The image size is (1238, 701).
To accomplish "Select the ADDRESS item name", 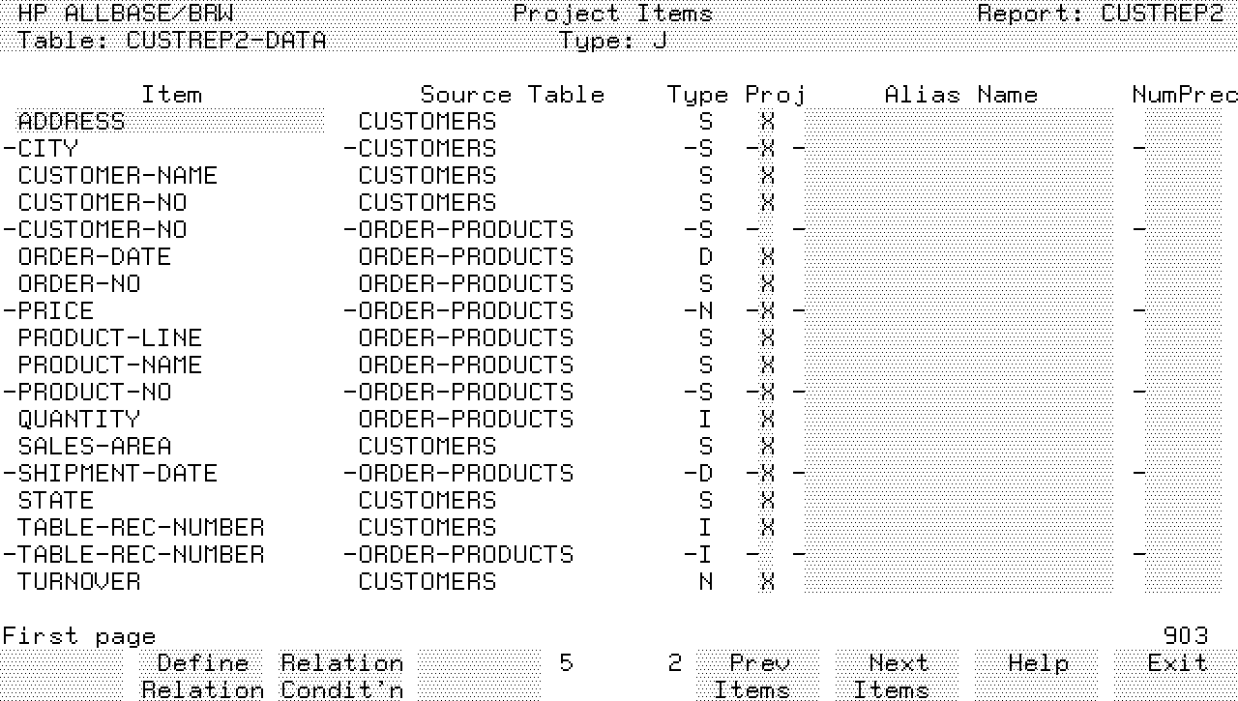I will (72, 122).
